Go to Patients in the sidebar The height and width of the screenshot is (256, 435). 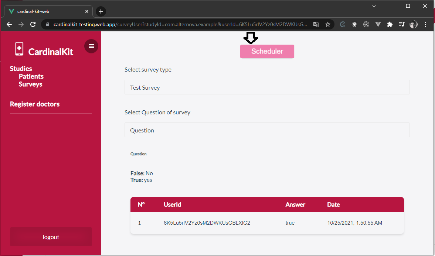(31, 76)
